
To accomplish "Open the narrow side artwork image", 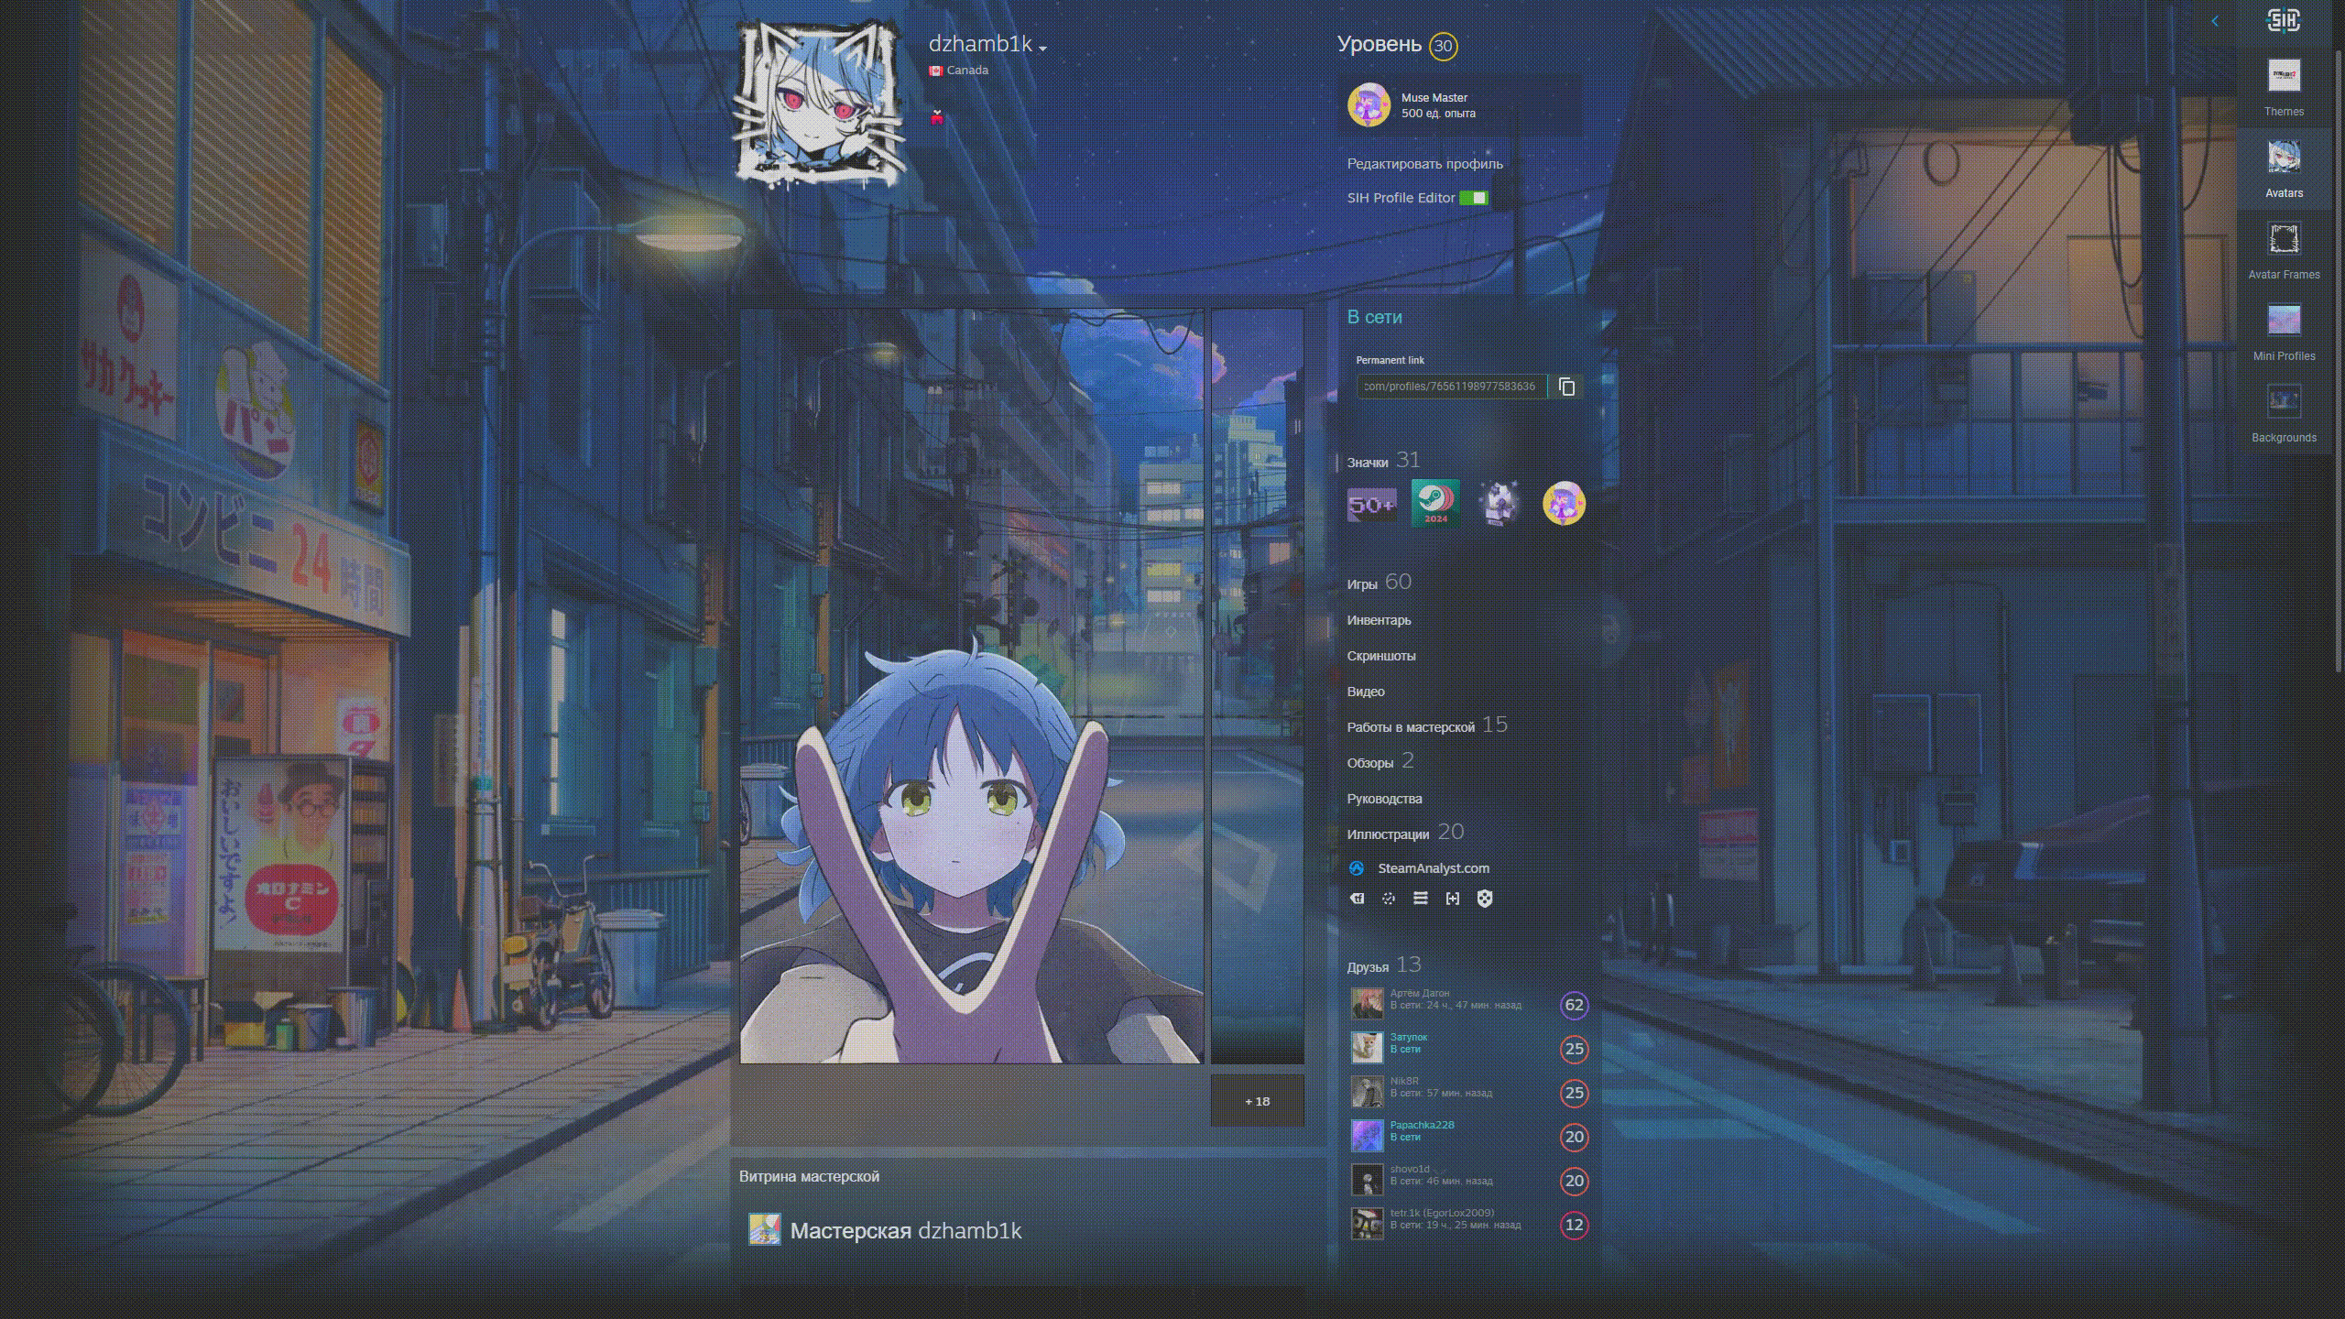I will pos(1258,686).
